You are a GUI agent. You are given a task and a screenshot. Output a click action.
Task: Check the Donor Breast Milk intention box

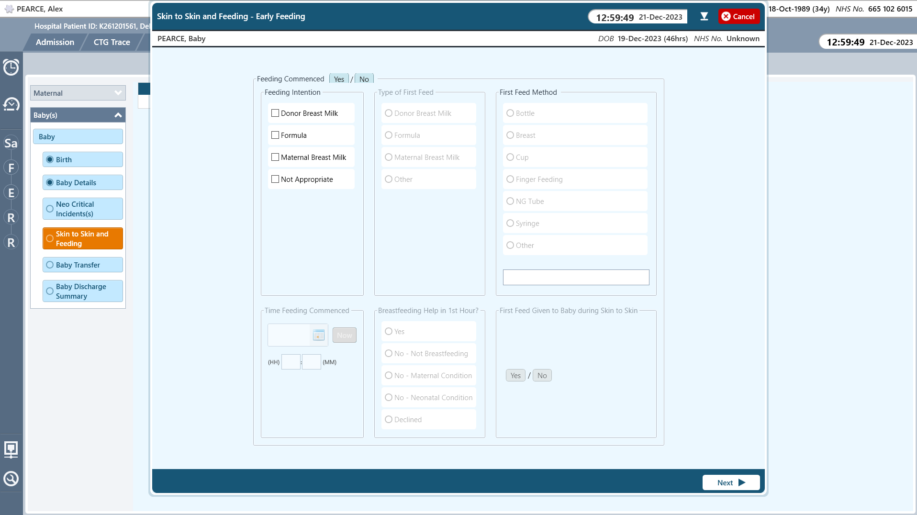pyautogui.click(x=275, y=113)
